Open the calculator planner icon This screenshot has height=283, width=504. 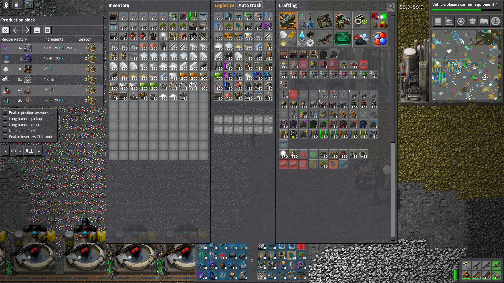click(x=18, y=5)
